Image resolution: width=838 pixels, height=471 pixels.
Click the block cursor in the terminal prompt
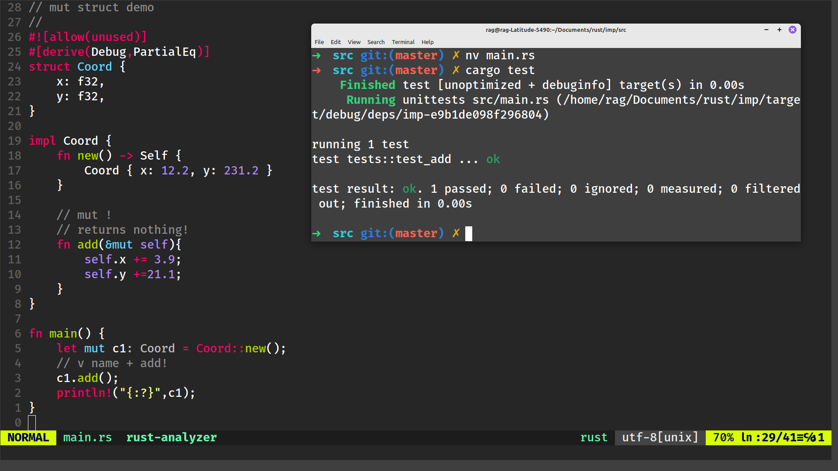(469, 234)
